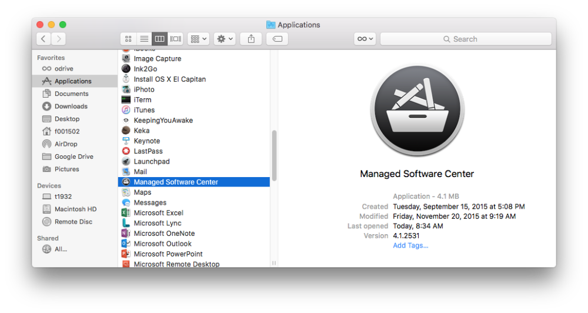Click the Last opened Today, 8:34 AM value

coord(418,226)
